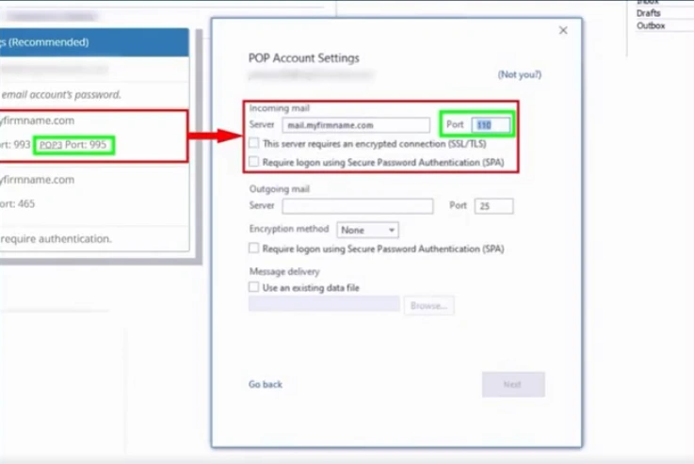
Task: Click the POP3 link in left panel
Action: (x=50, y=146)
